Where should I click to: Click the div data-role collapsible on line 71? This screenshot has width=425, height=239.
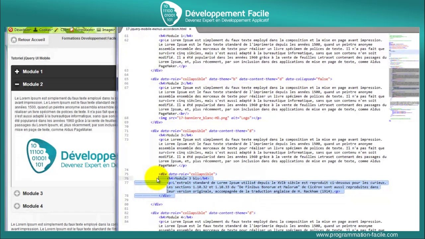click(203, 131)
